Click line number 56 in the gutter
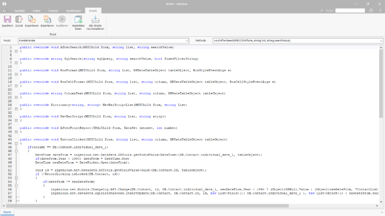 10,189
